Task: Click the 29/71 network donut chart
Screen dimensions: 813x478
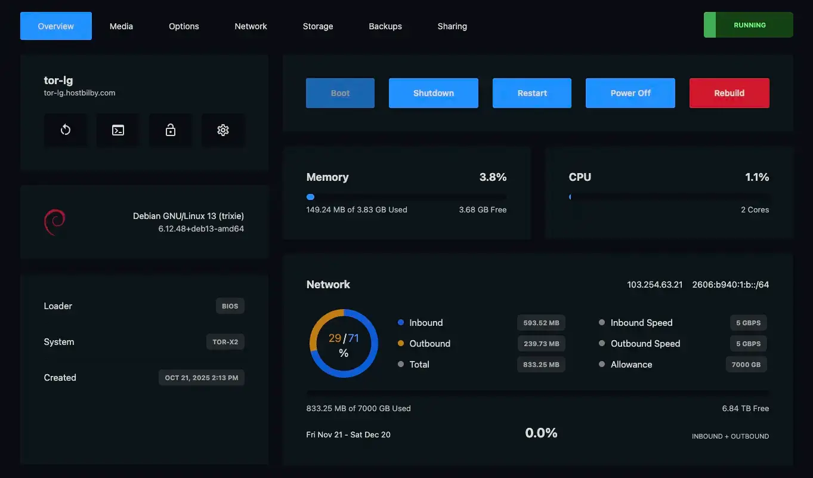Action: coord(344,344)
